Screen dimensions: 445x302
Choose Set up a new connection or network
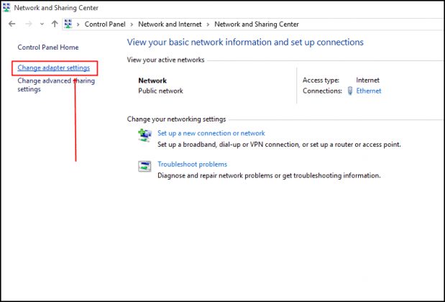(211, 133)
